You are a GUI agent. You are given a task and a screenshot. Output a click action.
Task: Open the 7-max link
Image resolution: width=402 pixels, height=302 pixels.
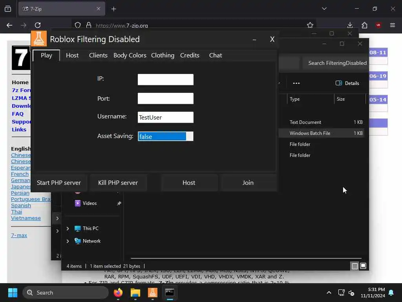coord(19,235)
